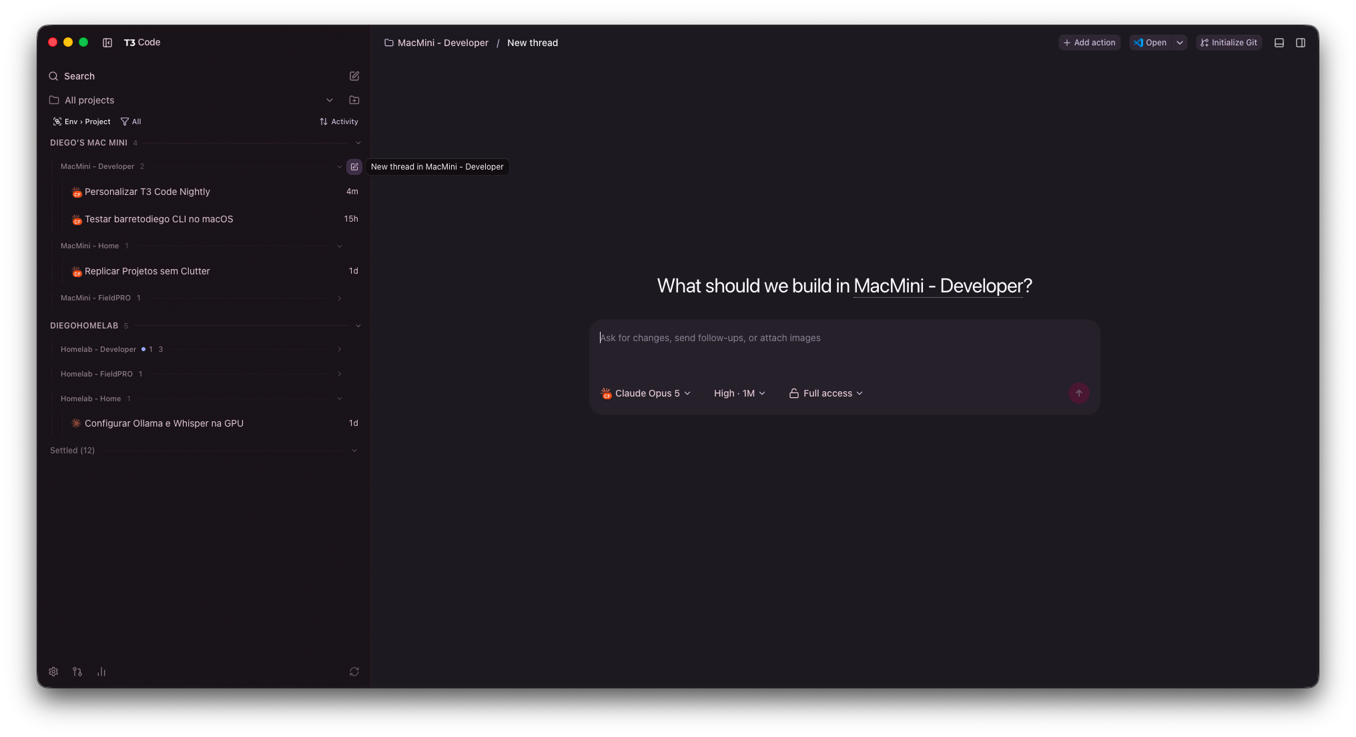1356x737 pixels.
Task: Collapse the MacMini - Home project chevron
Action: [x=340, y=246]
